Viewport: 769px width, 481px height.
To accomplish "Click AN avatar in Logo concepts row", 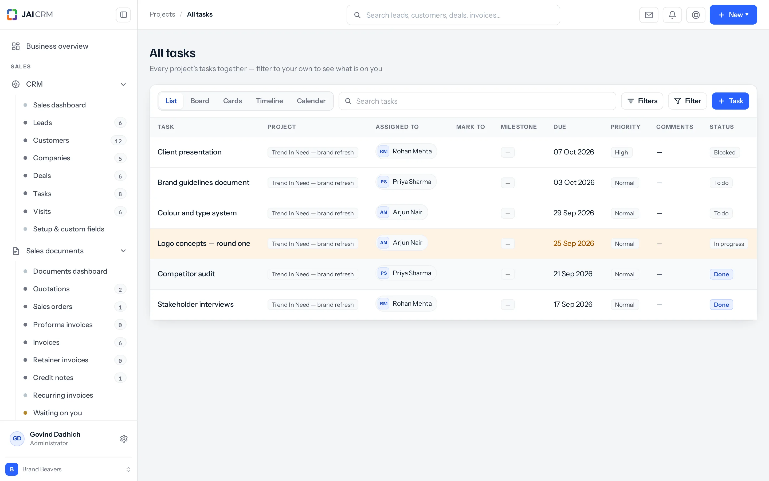I will (x=383, y=243).
